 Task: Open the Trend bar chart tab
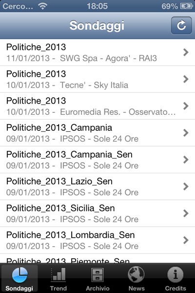[x=58, y=278]
